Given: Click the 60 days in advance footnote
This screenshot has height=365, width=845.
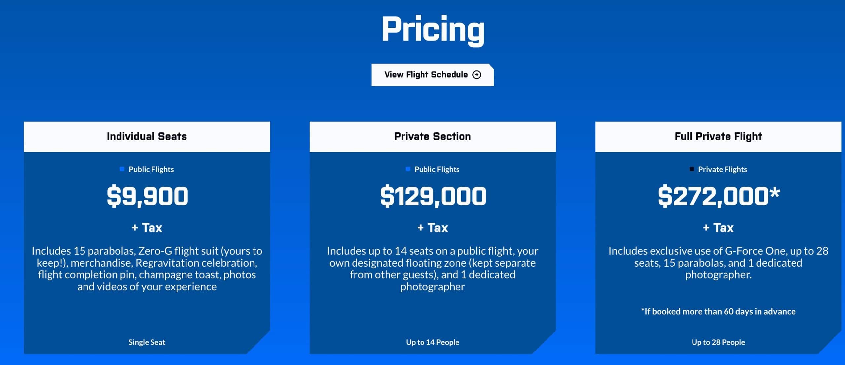Looking at the screenshot, I should [718, 311].
